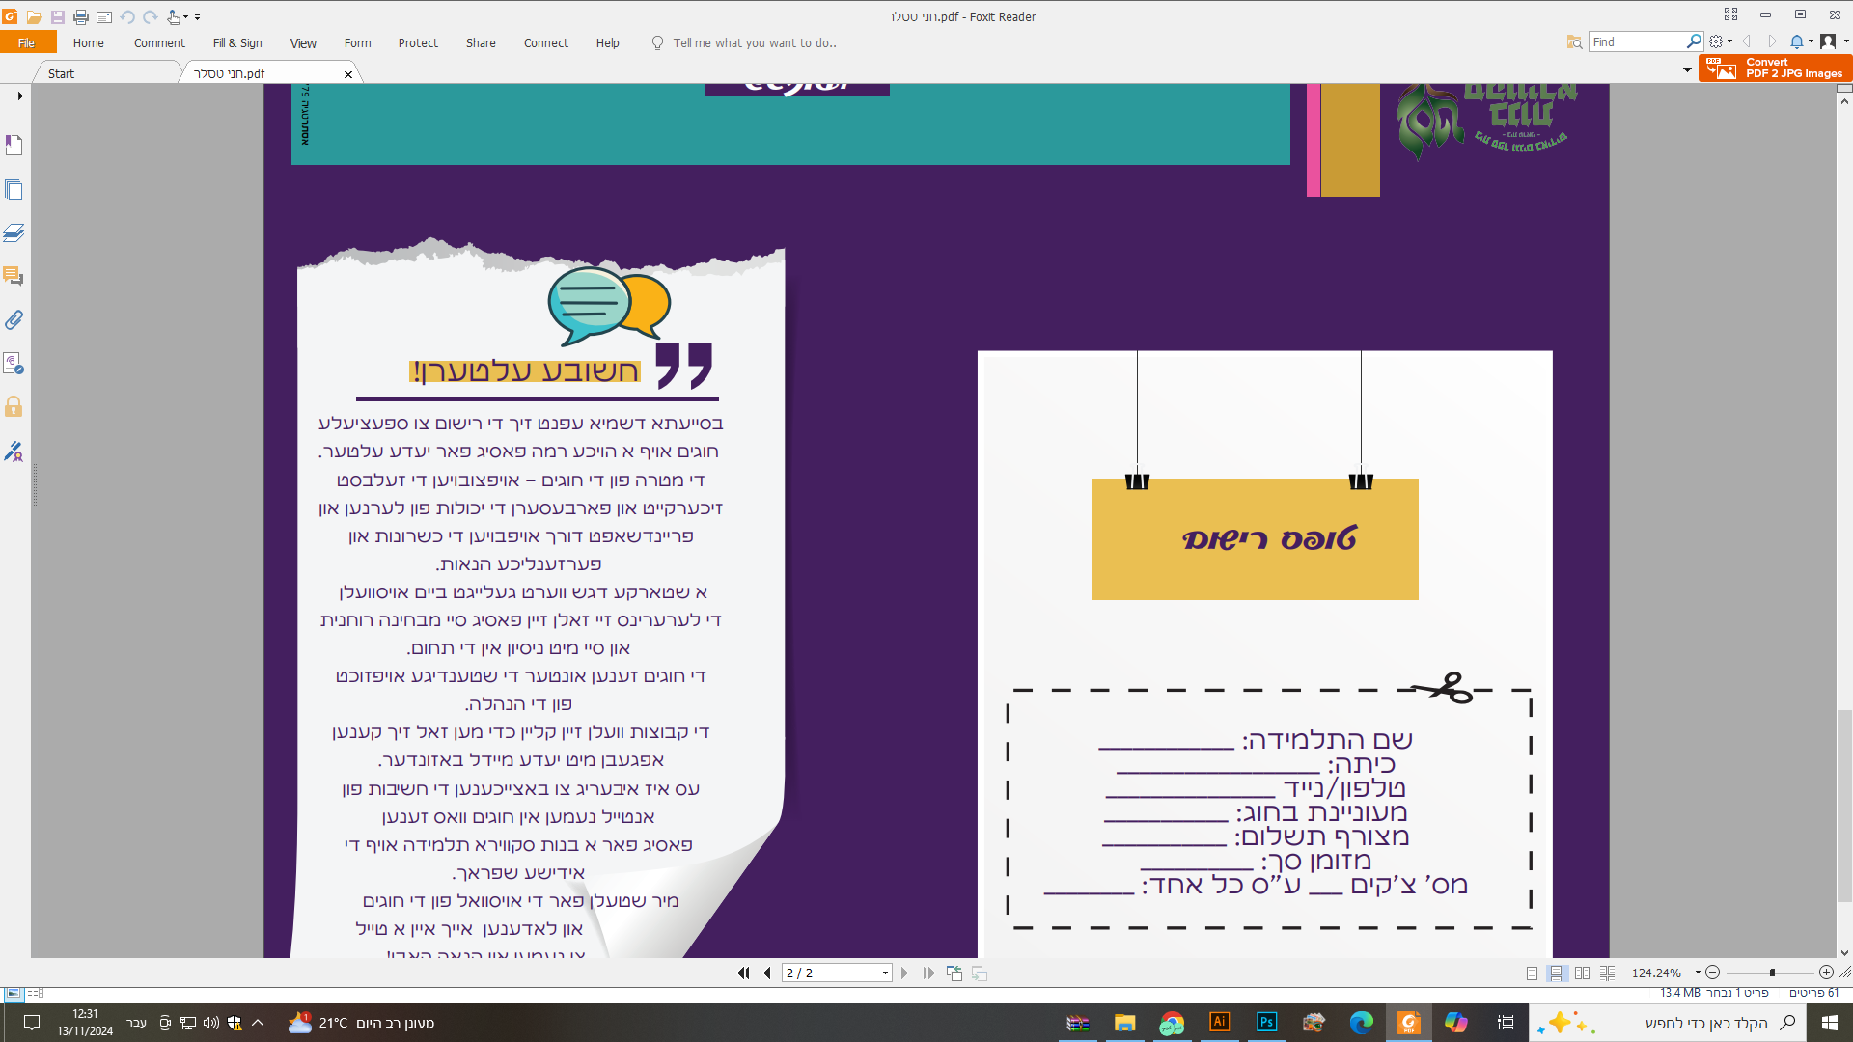Open the Attachments panel paperclip icon
Viewport: 1853px width, 1042px height.
pos(14,319)
